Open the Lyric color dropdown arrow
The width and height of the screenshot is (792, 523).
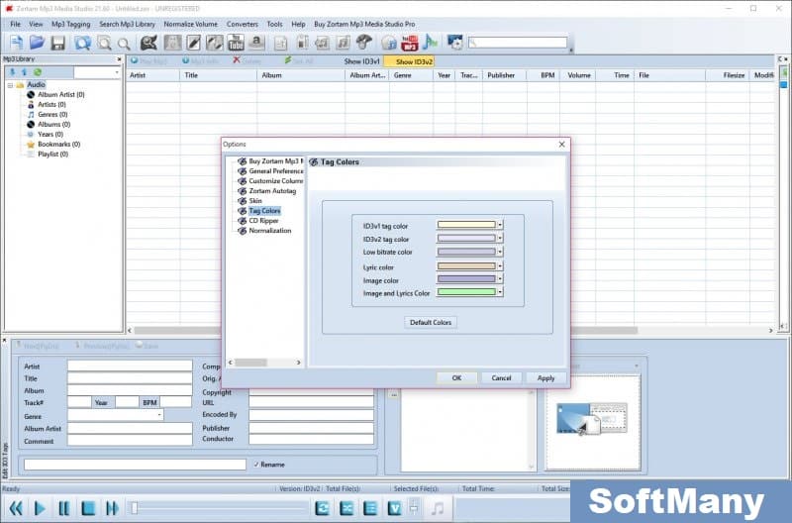pos(500,265)
